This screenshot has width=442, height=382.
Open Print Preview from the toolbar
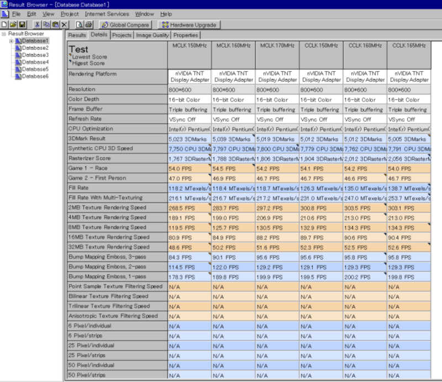[x=80, y=25]
